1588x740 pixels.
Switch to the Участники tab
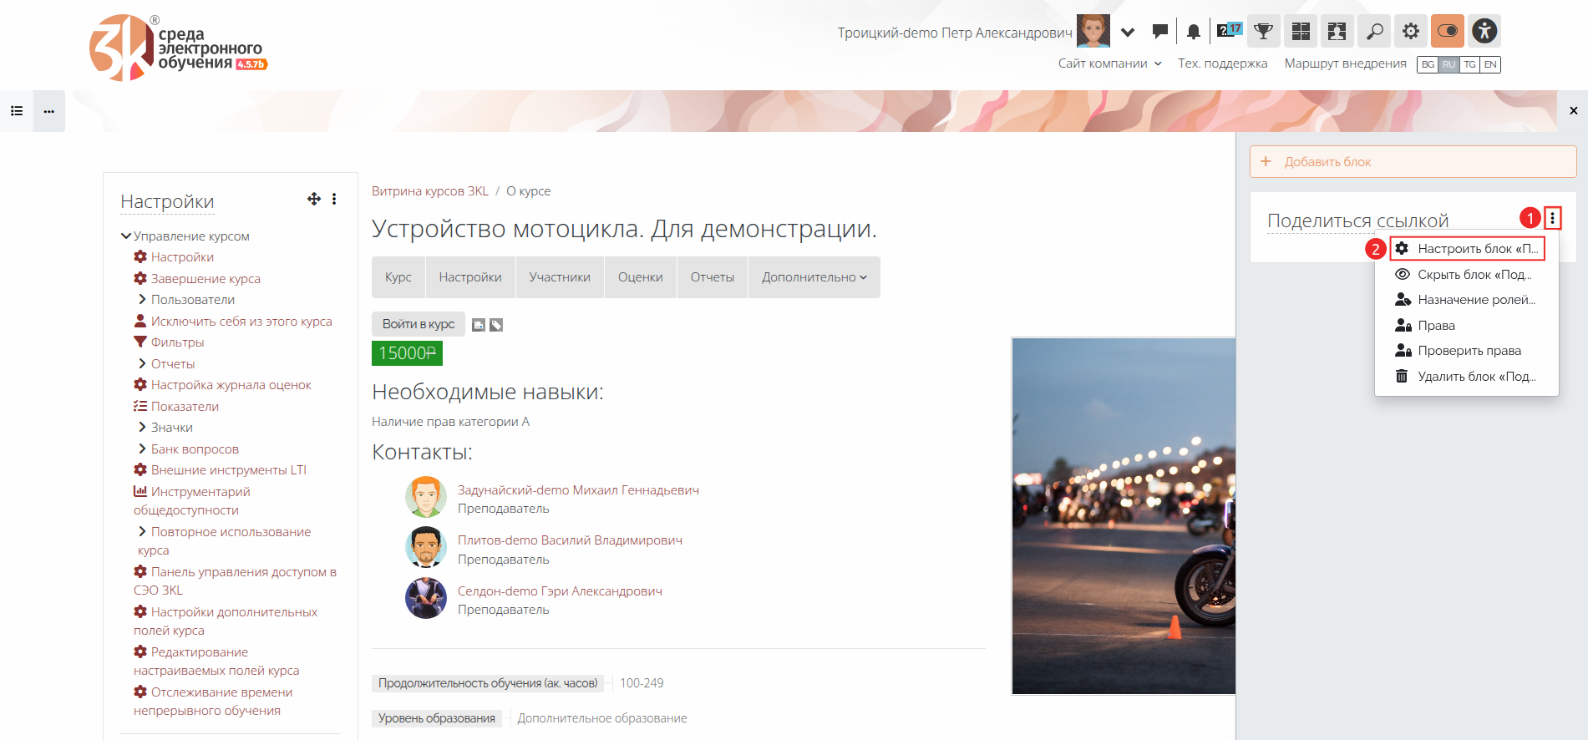coord(559,277)
